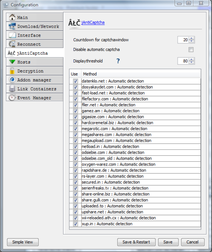212x252 pixels.
Task: Toggle the fast-load.net checkbox
Action: coord(75,93)
